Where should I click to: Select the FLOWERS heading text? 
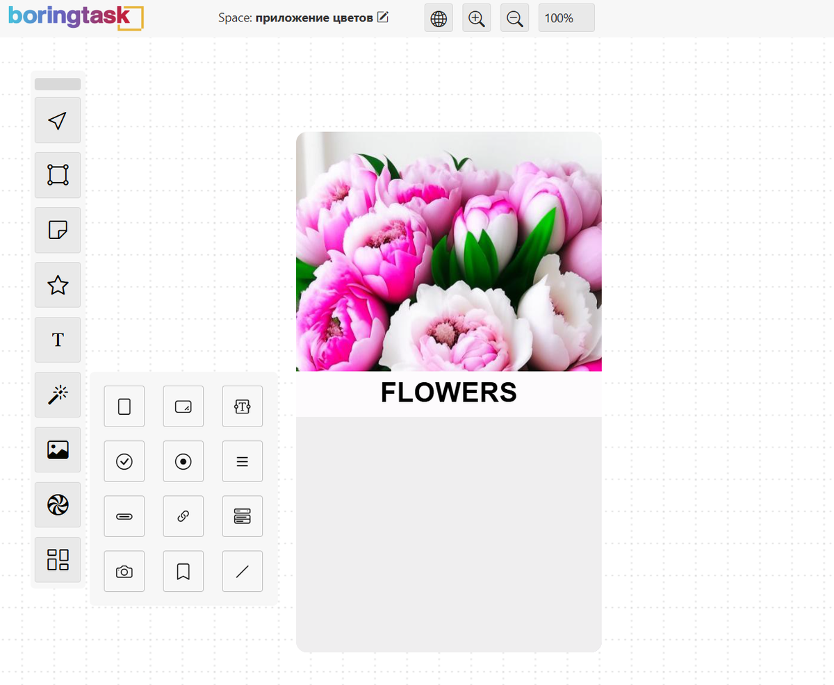click(x=449, y=393)
